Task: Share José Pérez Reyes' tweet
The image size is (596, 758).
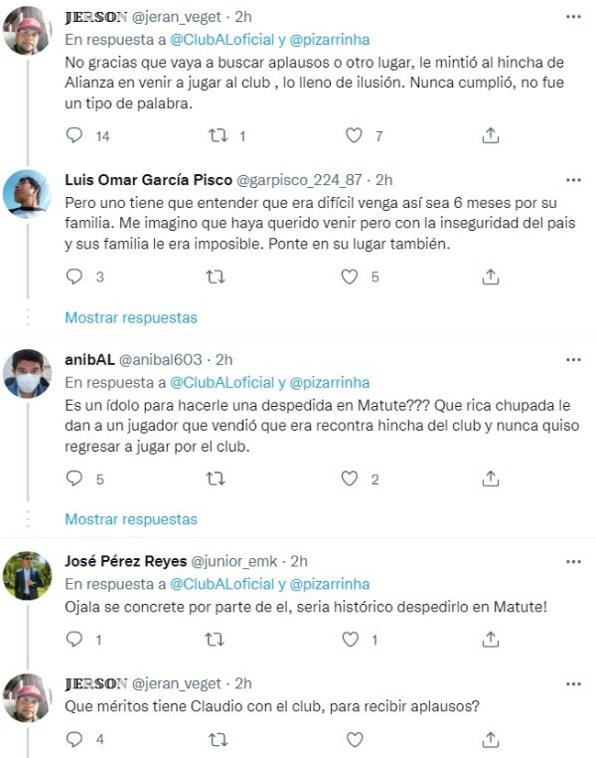Action: pyautogui.click(x=490, y=642)
